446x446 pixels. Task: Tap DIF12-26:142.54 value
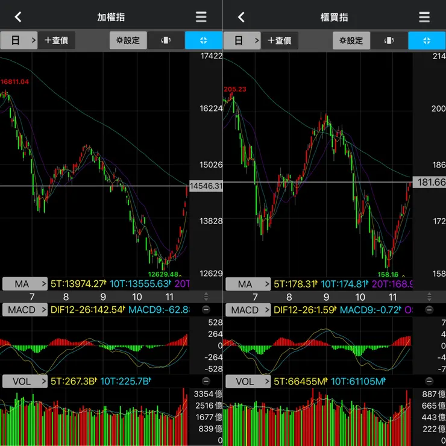pos(88,310)
